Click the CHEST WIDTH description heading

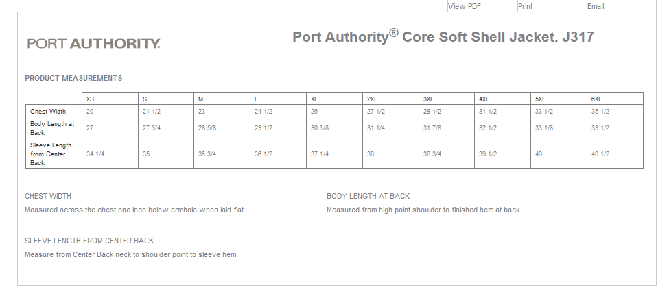tap(48, 196)
